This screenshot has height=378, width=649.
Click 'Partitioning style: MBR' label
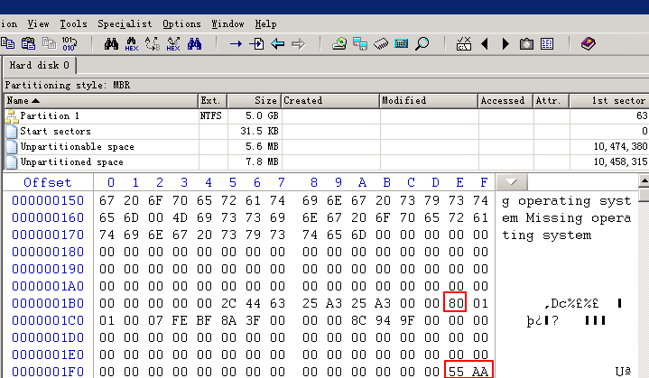pyautogui.click(x=68, y=85)
